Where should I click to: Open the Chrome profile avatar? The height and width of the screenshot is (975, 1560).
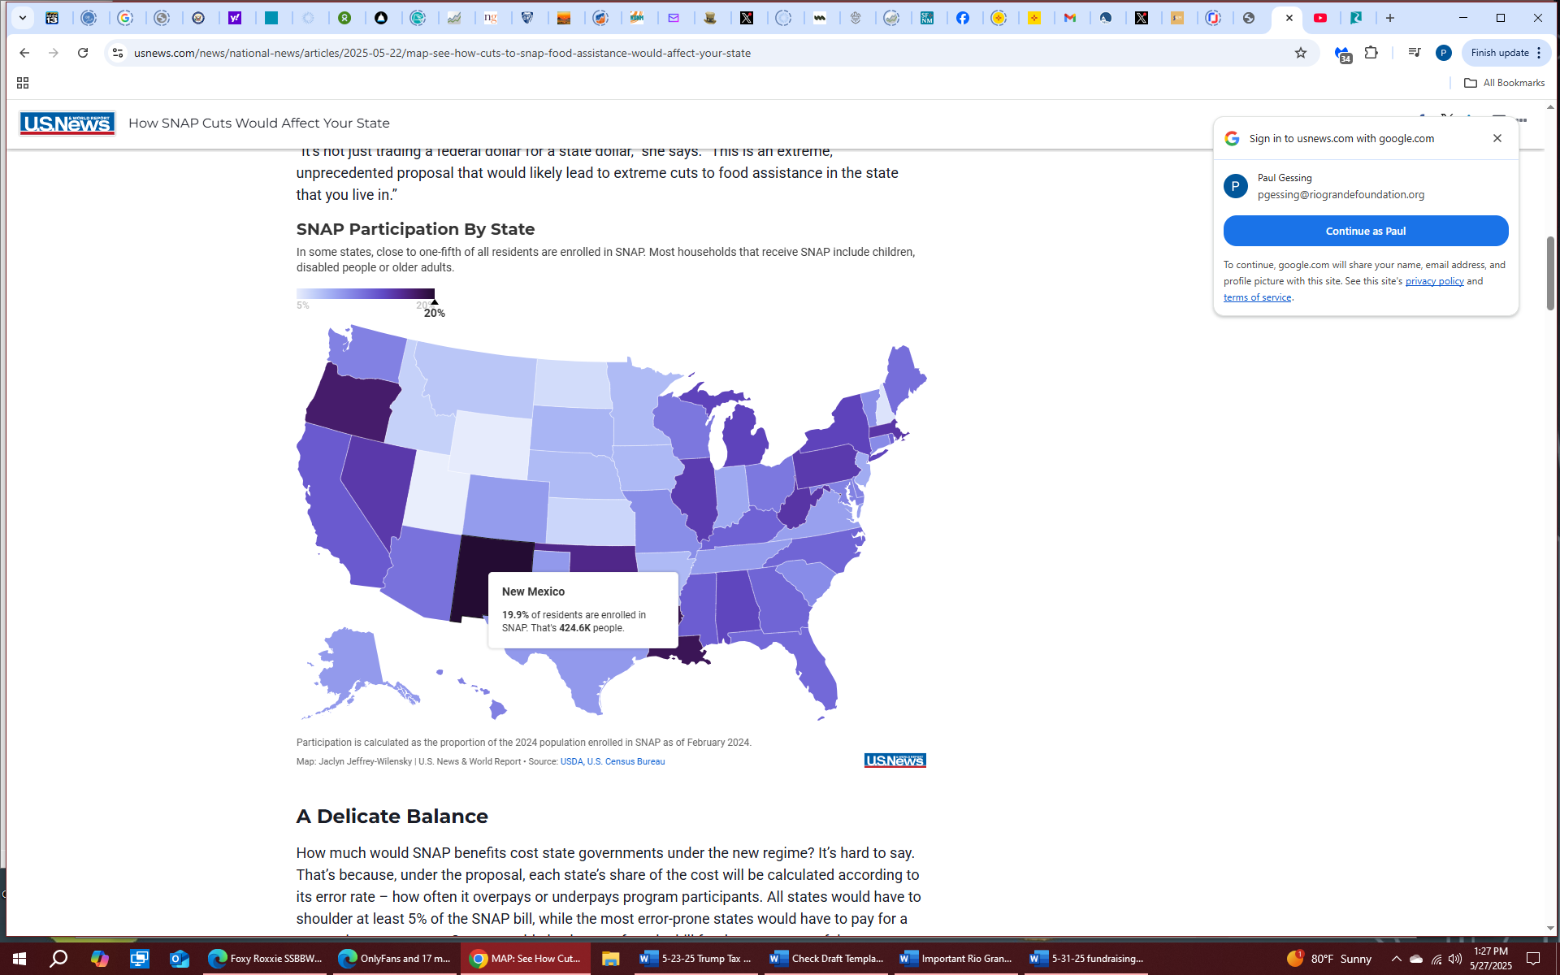(x=1444, y=53)
